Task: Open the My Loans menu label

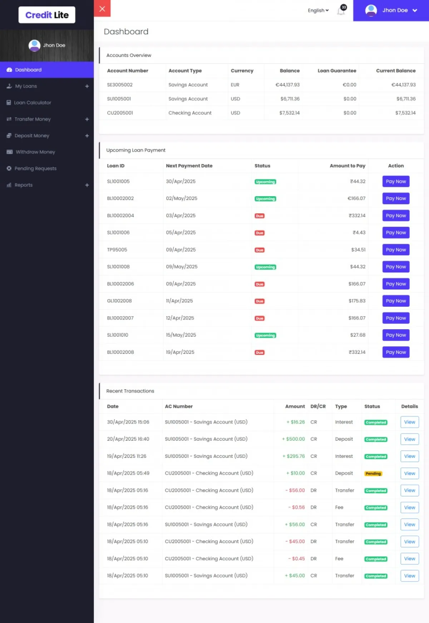Action: click(26, 86)
